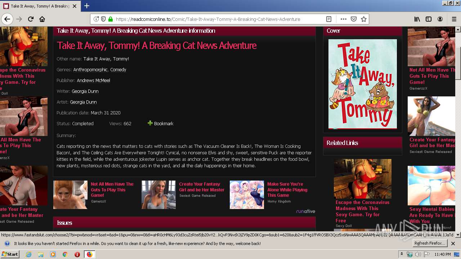461x259 pixels.
Task: Bookmark this page with the star
Action: pos(364,19)
